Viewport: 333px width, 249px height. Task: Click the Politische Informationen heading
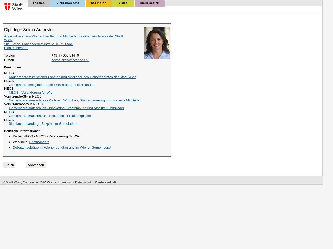(x=22, y=131)
